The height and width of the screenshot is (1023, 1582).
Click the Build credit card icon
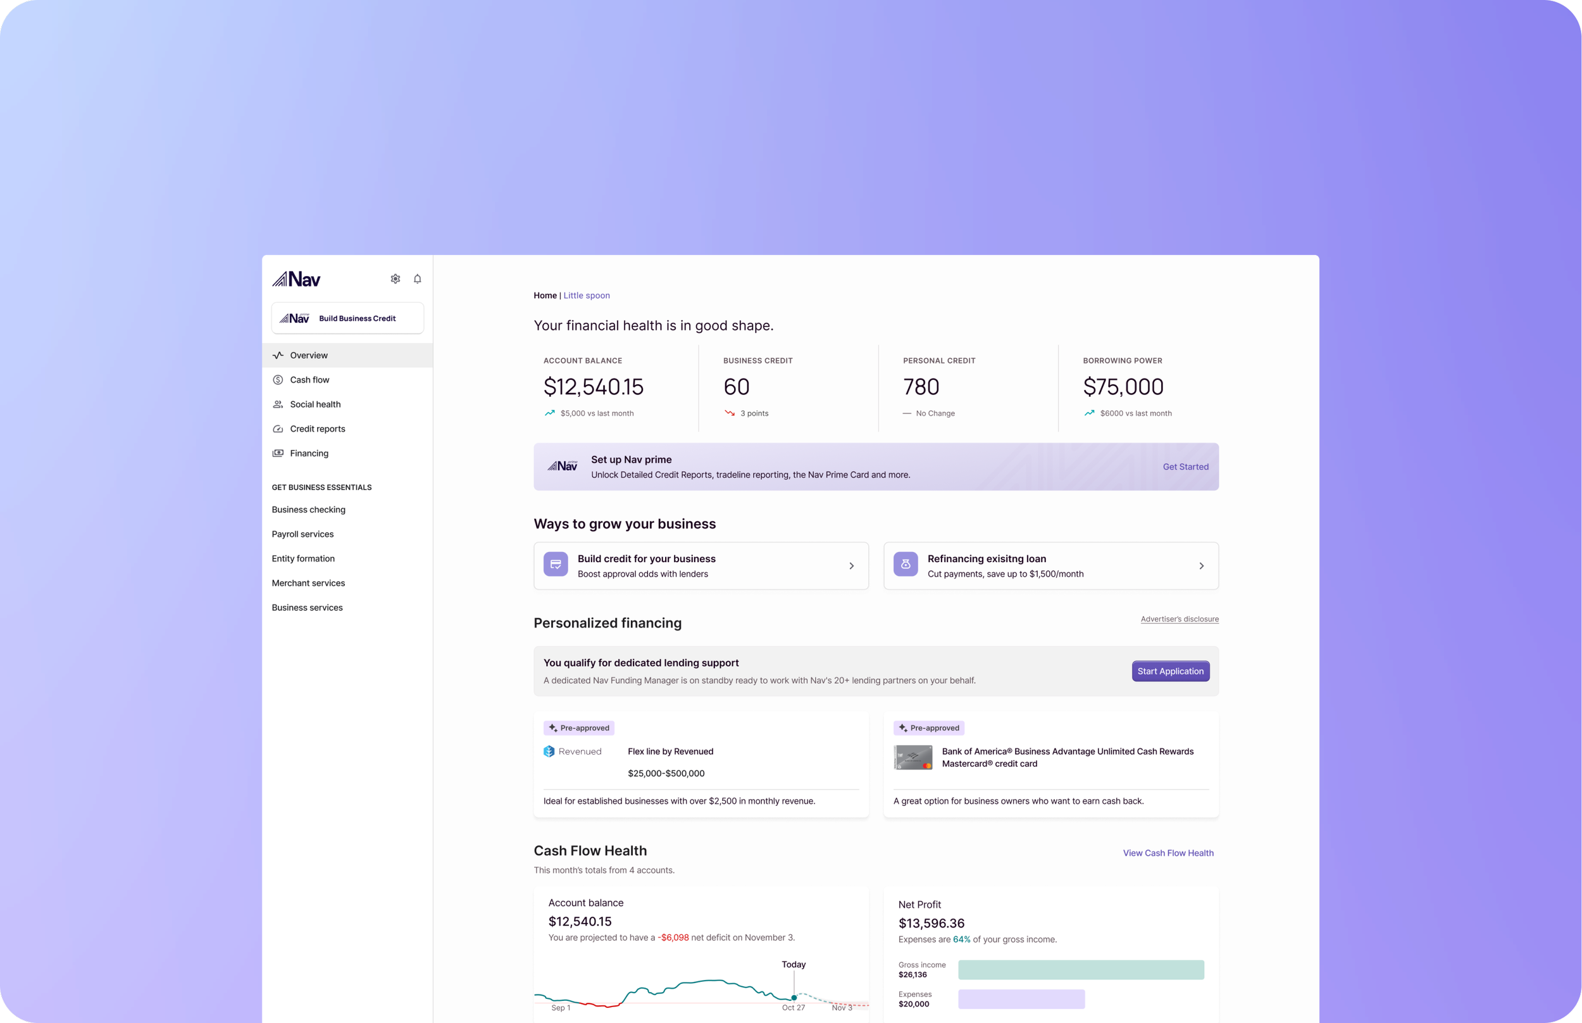tap(556, 565)
